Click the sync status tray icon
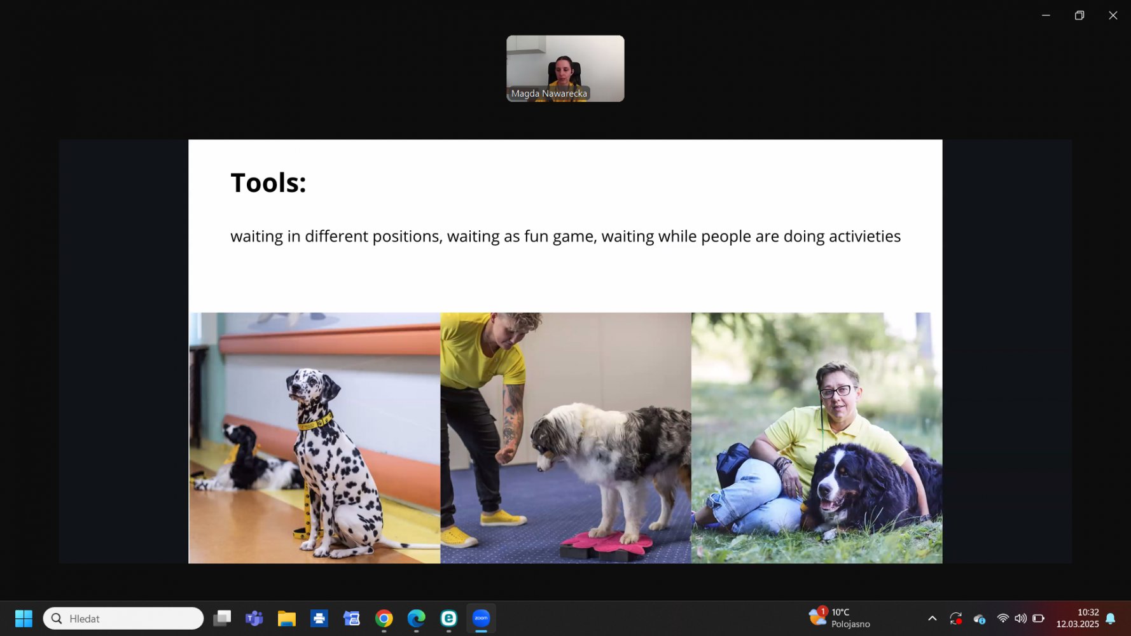 pyautogui.click(x=955, y=618)
